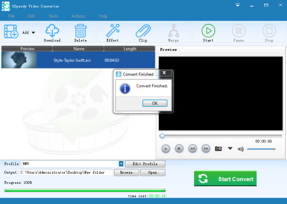Screen dimensions: 287x204
Task: Open the title bar menu dropdown arrow
Action: (238, 5)
